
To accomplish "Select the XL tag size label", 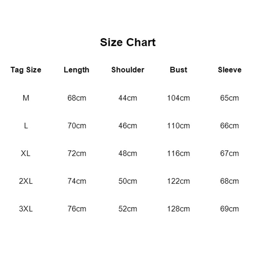I will coord(26,153).
